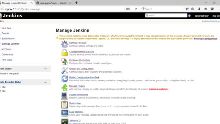The height and width of the screenshot is (124, 220).
Task: Open the Build Executor Status link
Action: point(11,82)
